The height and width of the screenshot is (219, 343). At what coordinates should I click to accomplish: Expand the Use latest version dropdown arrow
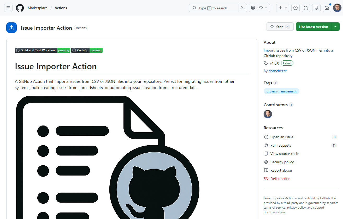tap(336, 27)
